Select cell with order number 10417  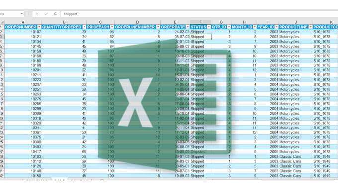click(23, 152)
